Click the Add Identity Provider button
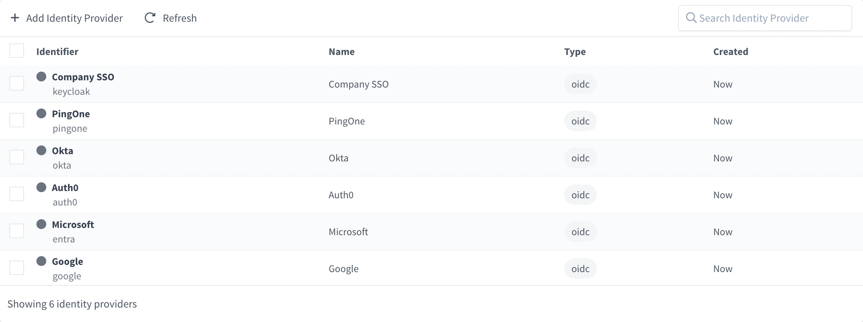Image resolution: width=863 pixels, height=322 pixels. (67, 18)
